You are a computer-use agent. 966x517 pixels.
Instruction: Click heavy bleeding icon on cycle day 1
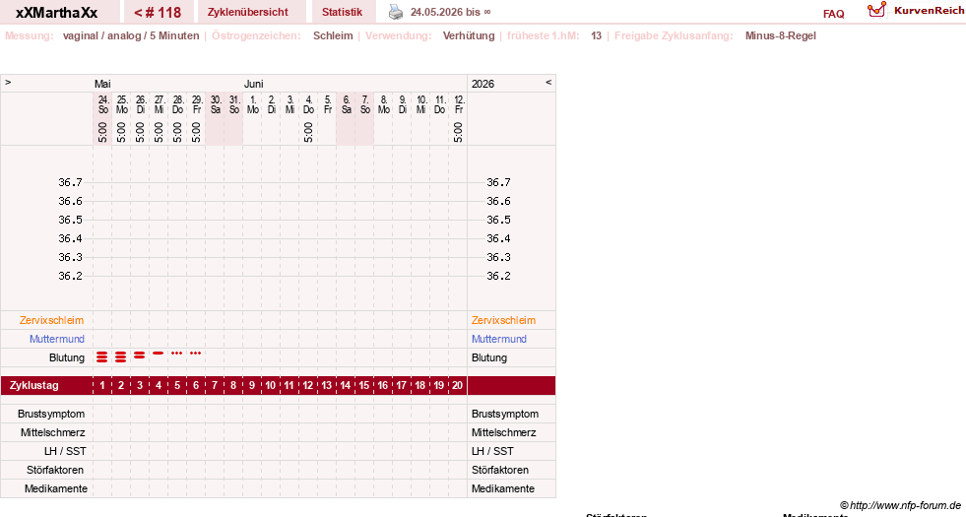coord(102,356)
